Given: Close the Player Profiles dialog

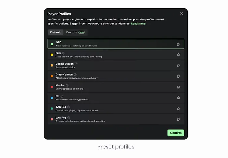Looking at the screenshot, I should pos(182,14).
